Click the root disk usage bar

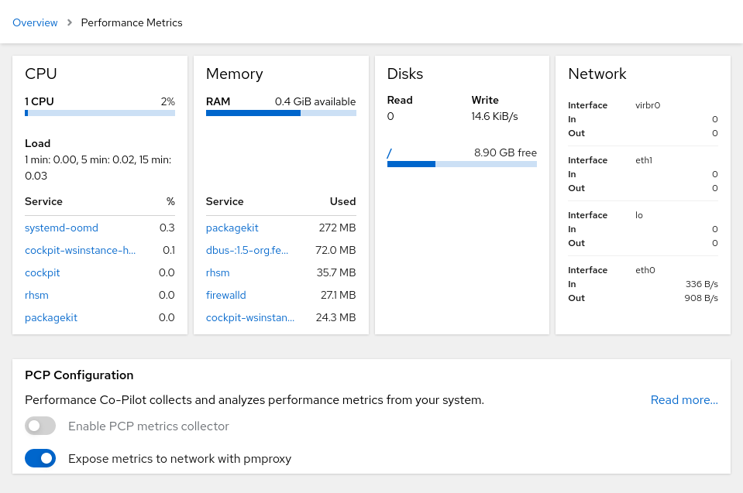[462, 164]
